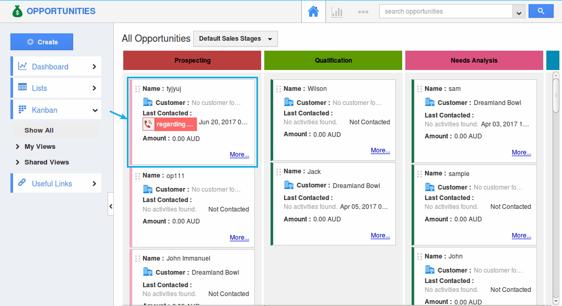562x306 pixels.
Task: Click the blue magnifier search icon
Action: click(541, 11)
